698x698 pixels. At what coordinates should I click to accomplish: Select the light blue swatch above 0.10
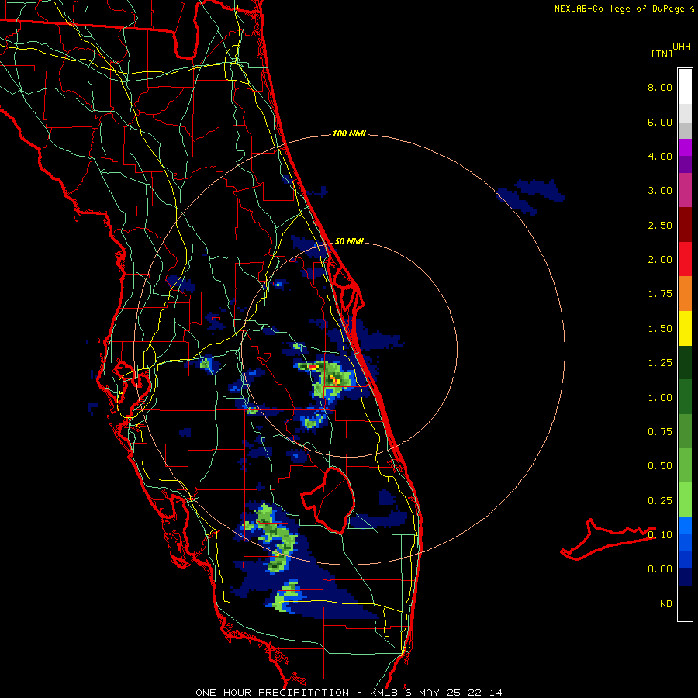685,526
